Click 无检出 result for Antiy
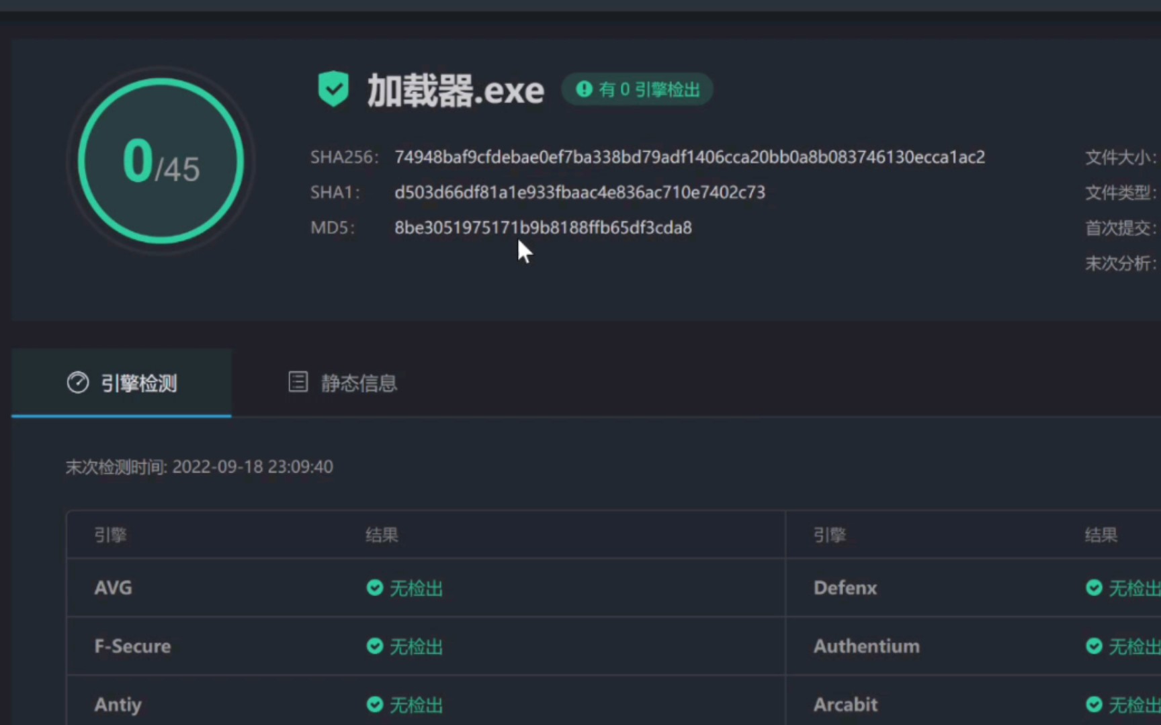Screen dimensions: 1161x725 pyautogui.click(x=417, y=706)
